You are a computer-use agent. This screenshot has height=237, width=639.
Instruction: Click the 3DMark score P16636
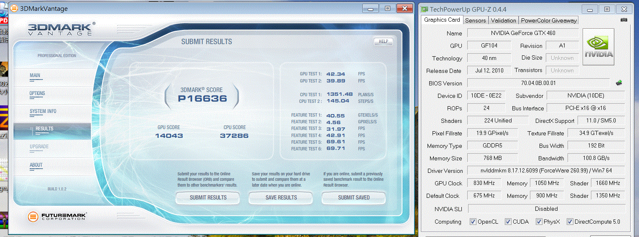coord(202,99)
